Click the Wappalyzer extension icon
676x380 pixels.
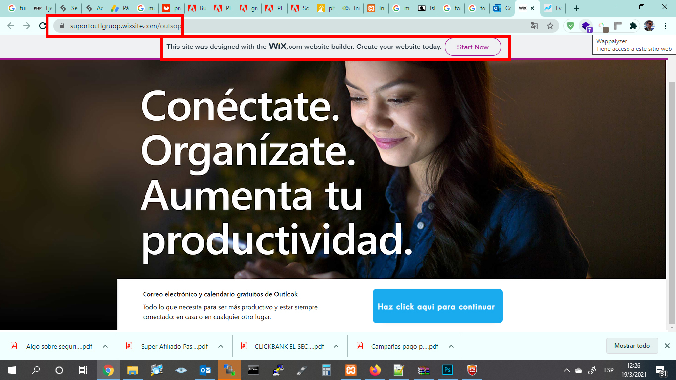tap(586, 26)
